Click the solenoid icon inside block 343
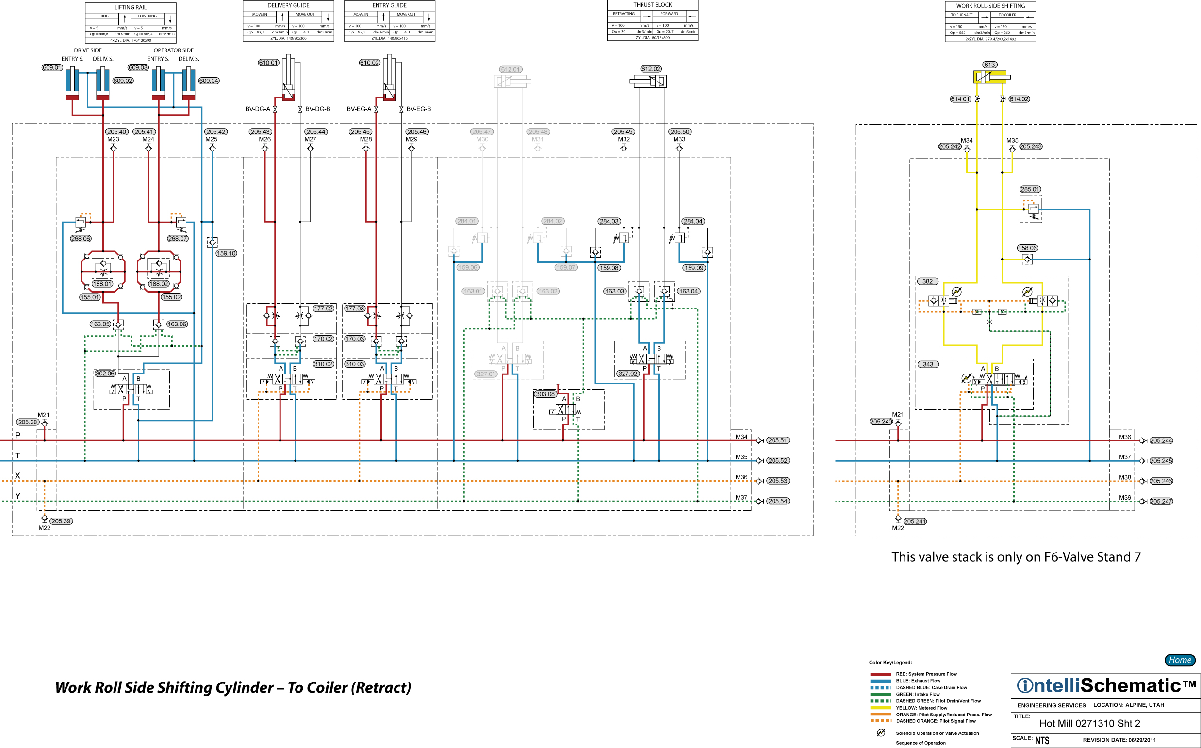Viewport: 1201px width, 748px height. point(966,378)
